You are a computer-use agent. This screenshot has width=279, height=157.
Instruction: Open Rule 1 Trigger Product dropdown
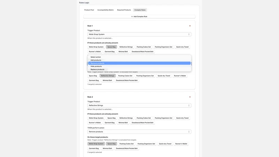[139, 34]
